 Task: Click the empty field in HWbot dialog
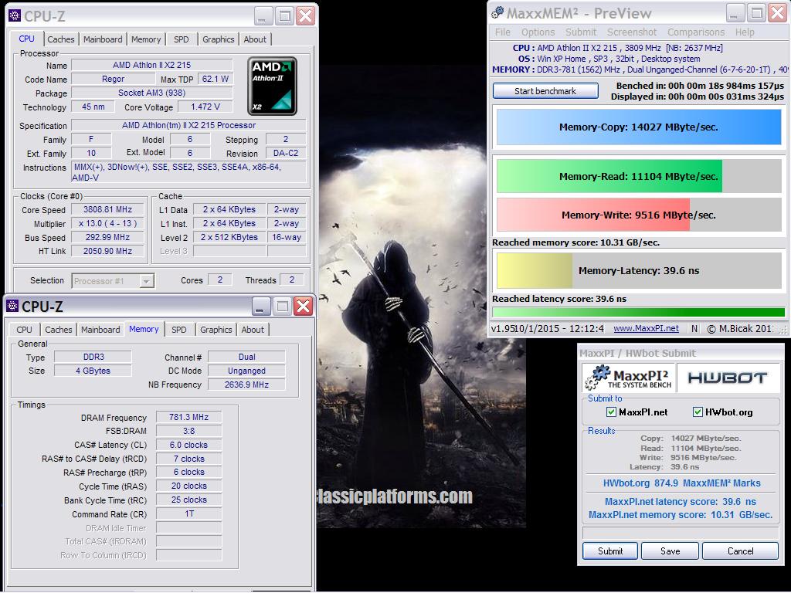click(681, 533)
